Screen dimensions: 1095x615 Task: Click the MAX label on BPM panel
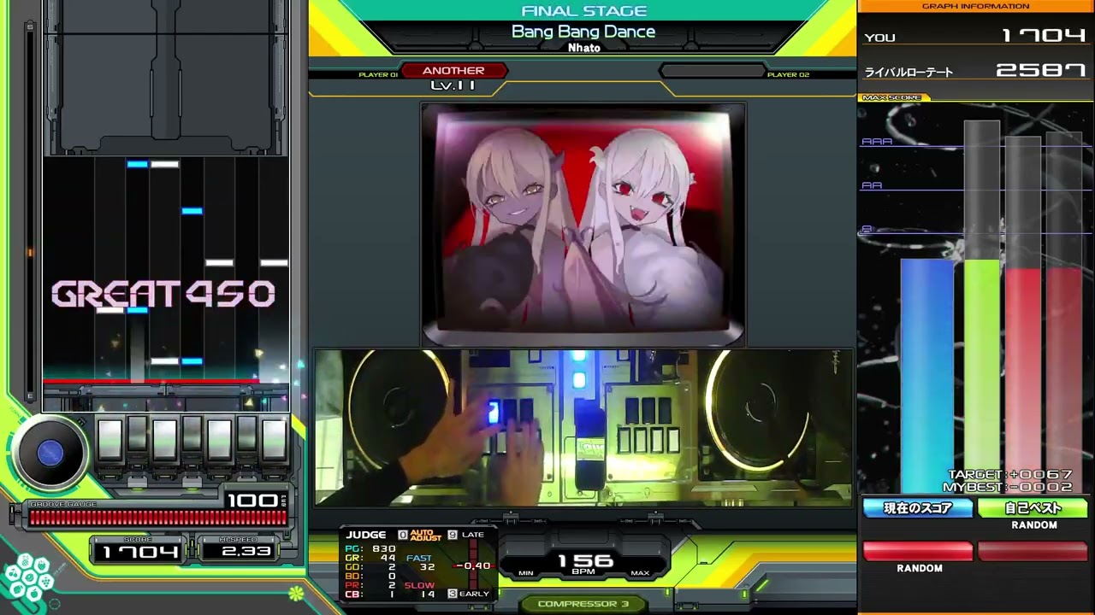[x=639, y=573]
